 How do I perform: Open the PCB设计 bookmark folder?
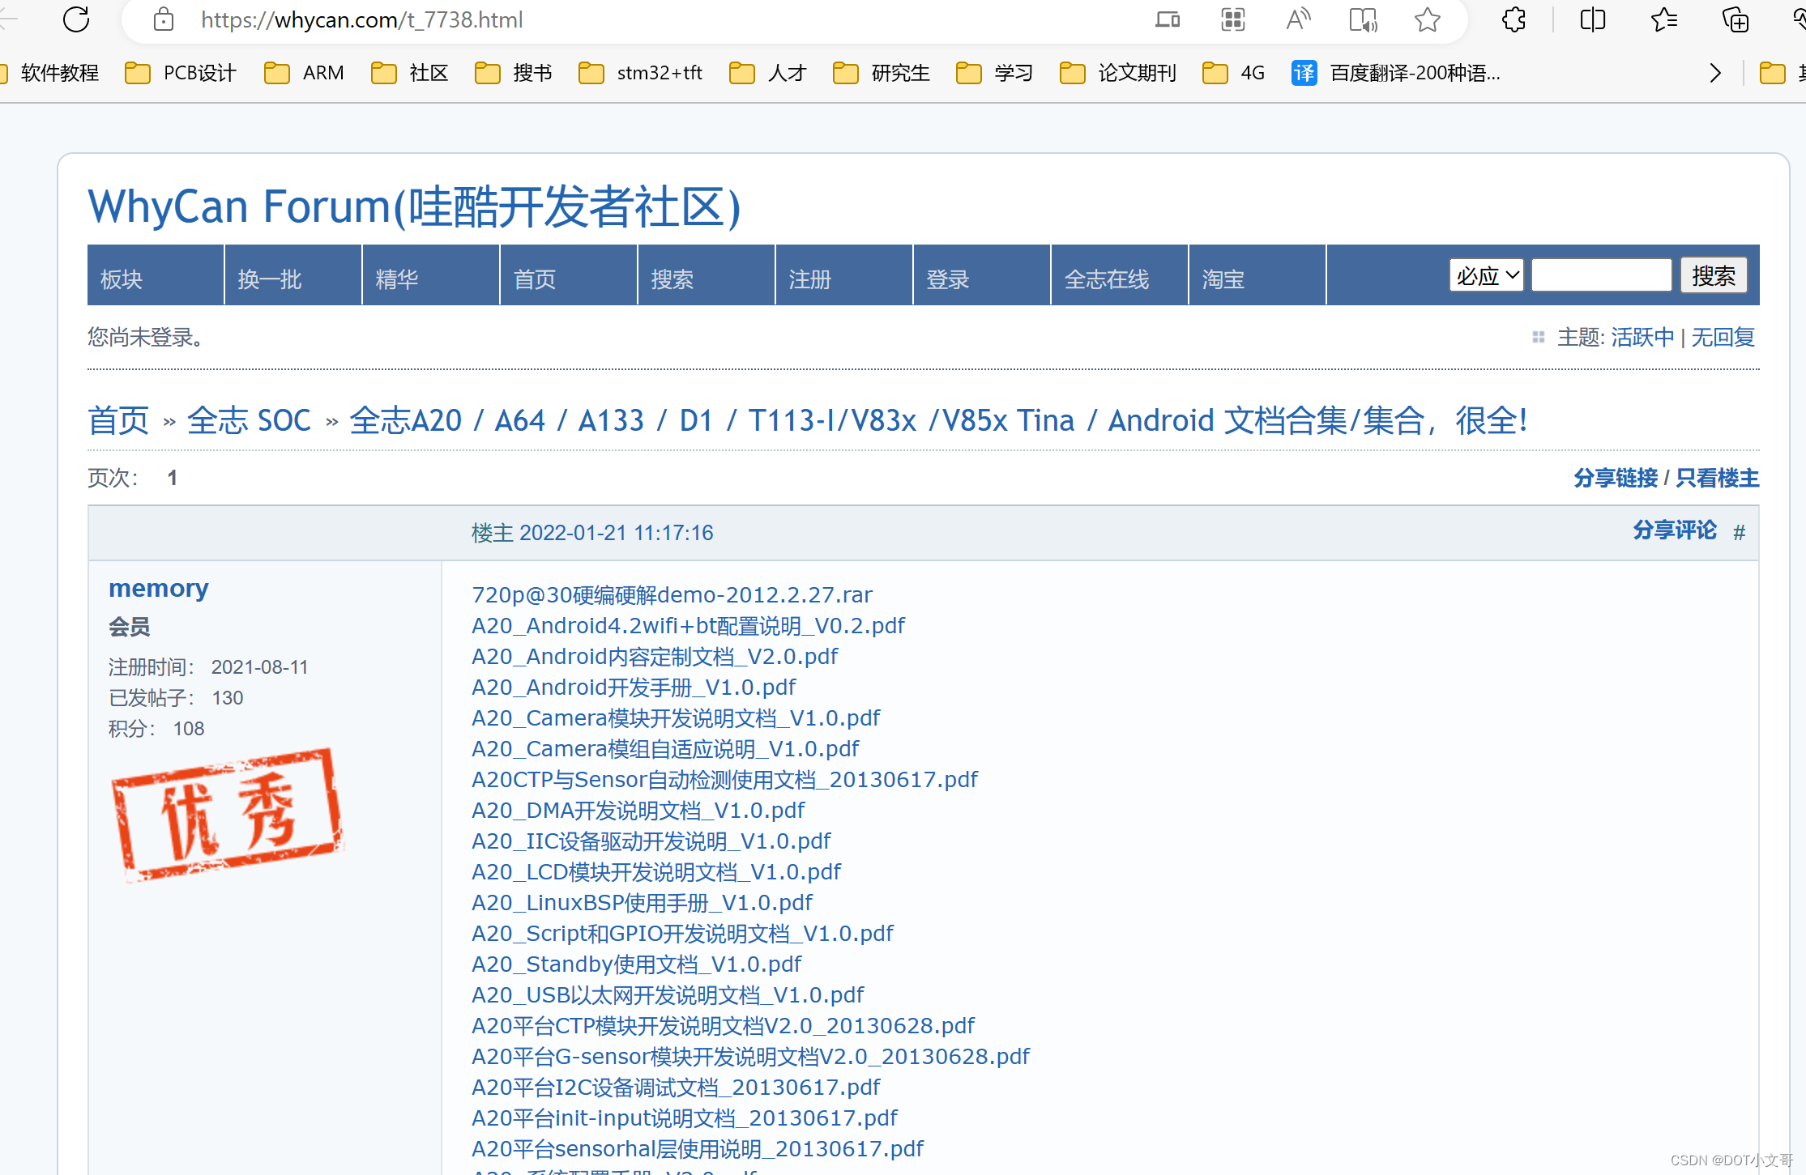(x=181, y=73)
